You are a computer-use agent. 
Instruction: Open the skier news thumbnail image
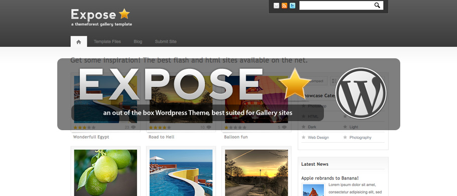tap(313, 190)
